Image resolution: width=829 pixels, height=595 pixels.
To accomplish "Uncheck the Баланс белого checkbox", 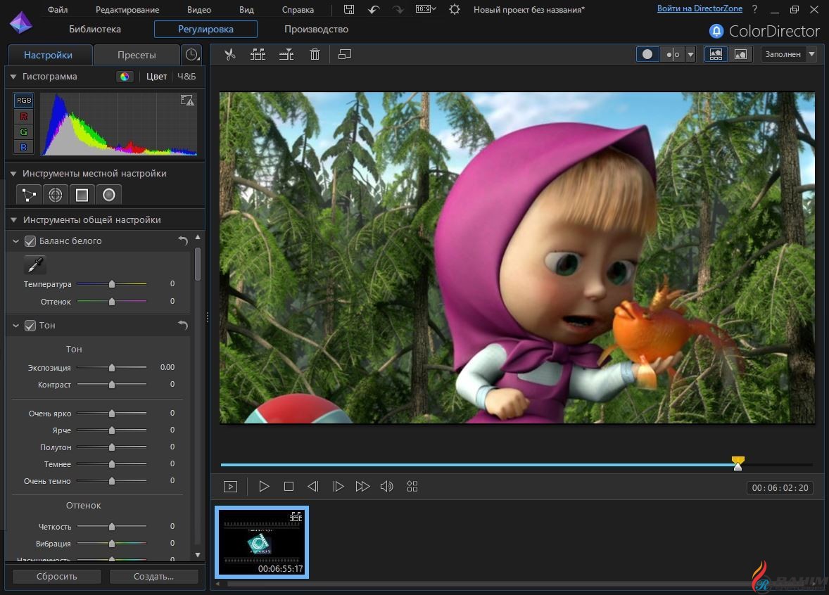I will pyautogui.click(x=30, y=241).
